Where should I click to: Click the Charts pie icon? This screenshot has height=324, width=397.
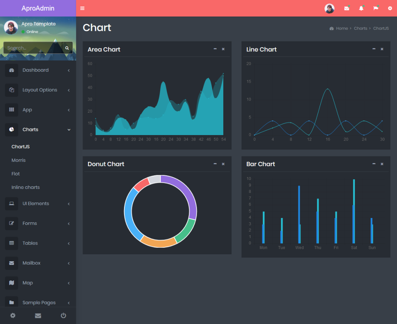[x=12, y=129]
